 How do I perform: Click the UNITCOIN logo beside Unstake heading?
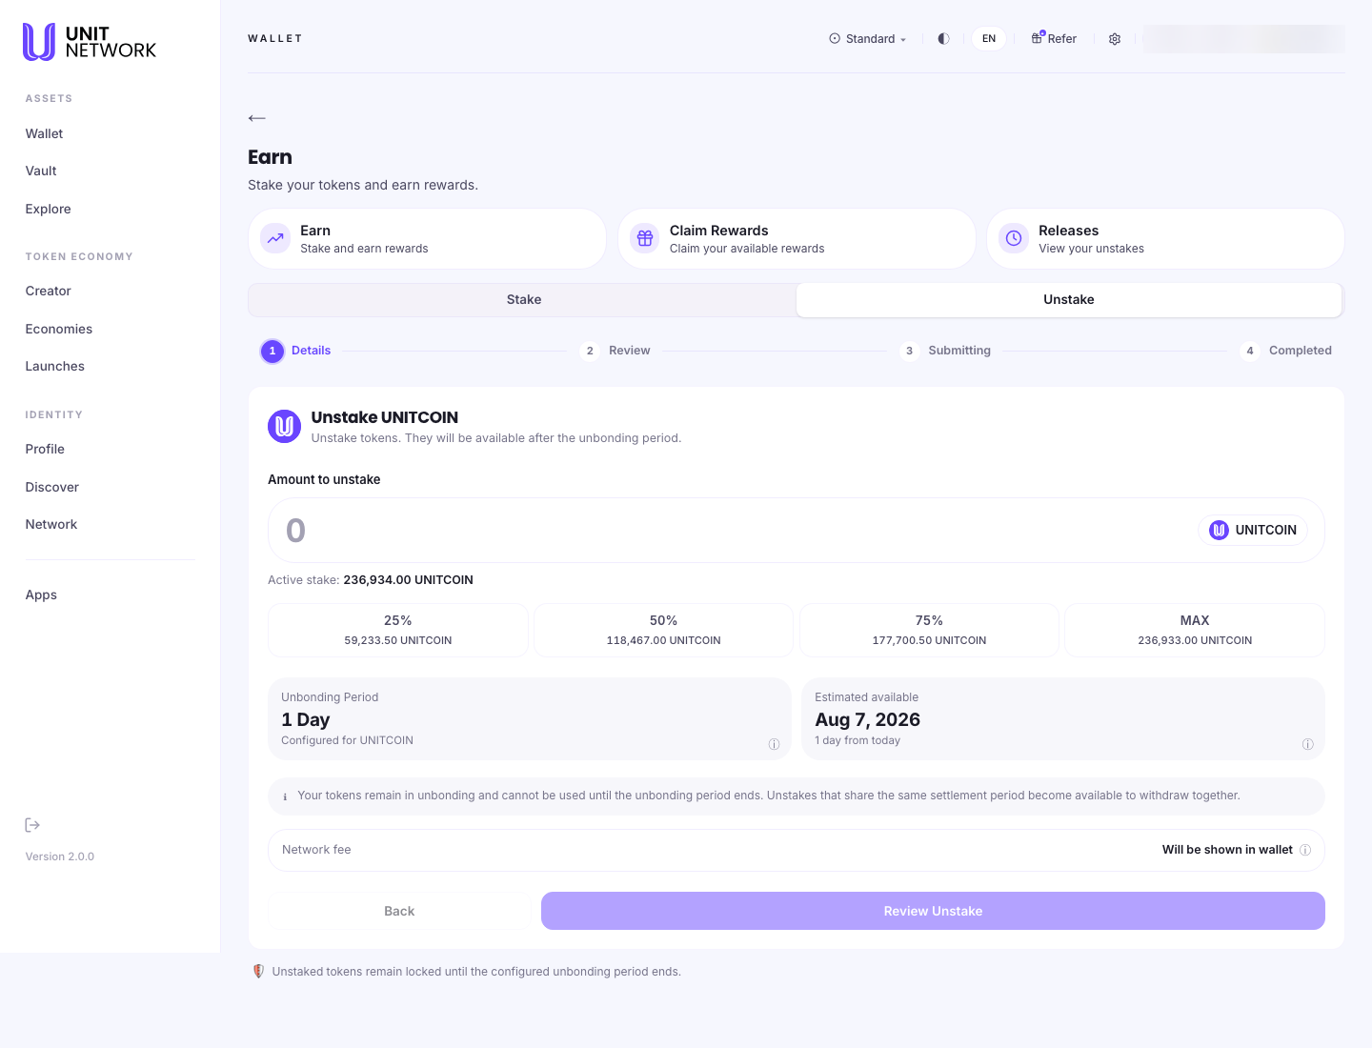point(284,426)
